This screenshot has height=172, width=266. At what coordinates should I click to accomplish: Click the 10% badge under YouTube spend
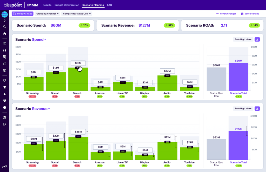[189, 96]
